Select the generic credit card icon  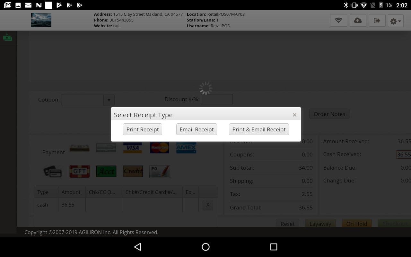[53, 172]
